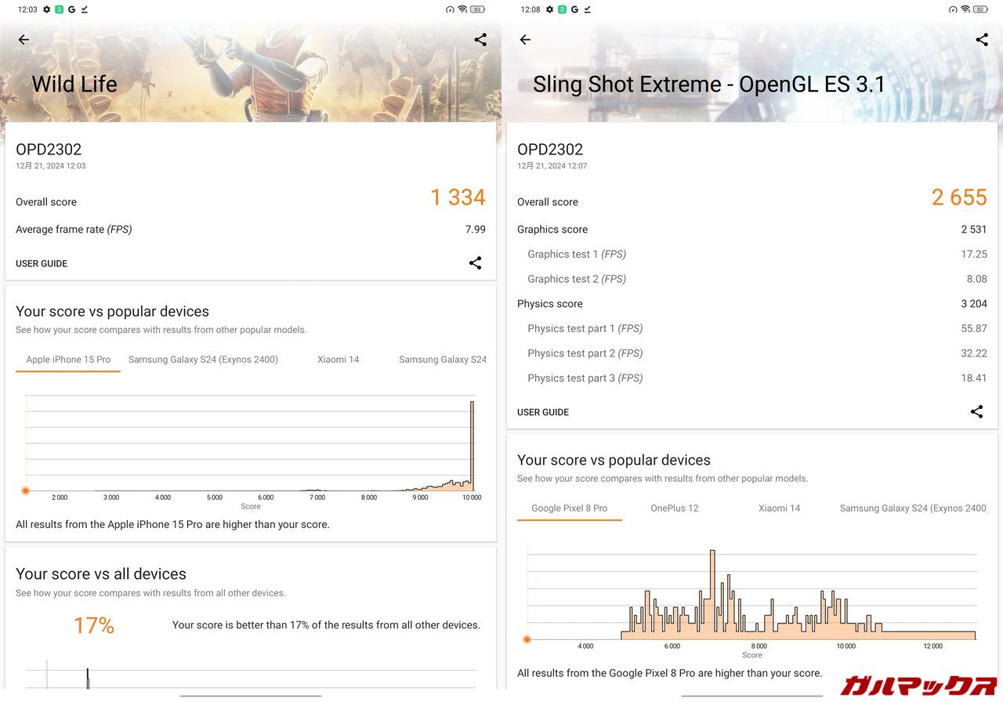The width and height of the screenshot is (1003, 702).
Task: Go back from Sling Shot Extreme results
Action: [x=525, y=40]
